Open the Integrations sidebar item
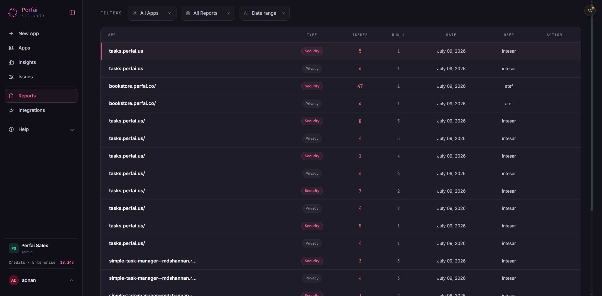Viewport: 602px width, 296px height. 41,110
